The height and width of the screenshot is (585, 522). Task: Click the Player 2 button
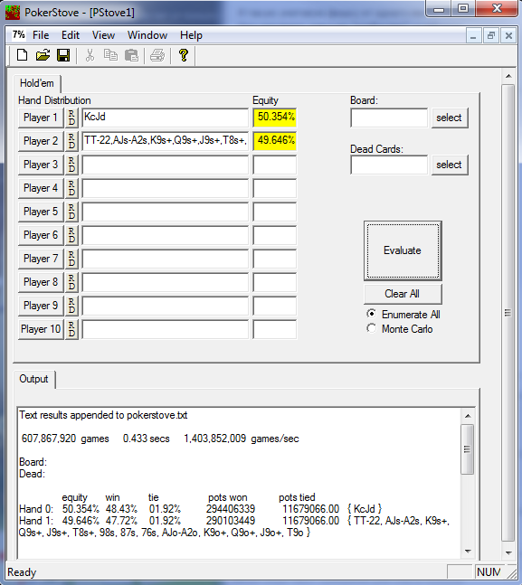coord(41,141)
